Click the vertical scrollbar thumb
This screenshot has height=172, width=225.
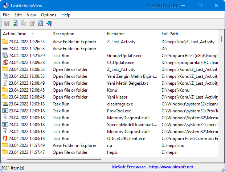click(x=221, y=39)
